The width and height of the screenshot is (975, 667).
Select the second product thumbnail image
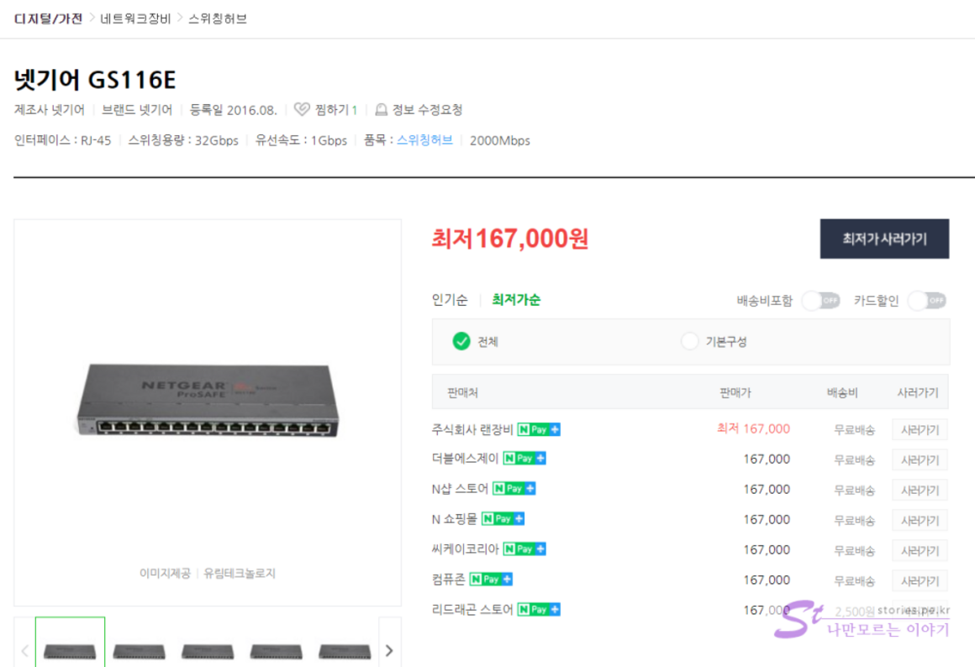click(x=139, y=650)
